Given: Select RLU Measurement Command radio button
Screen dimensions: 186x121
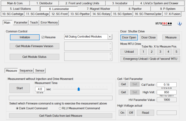Looking at the screenshot, I should 60,108.
